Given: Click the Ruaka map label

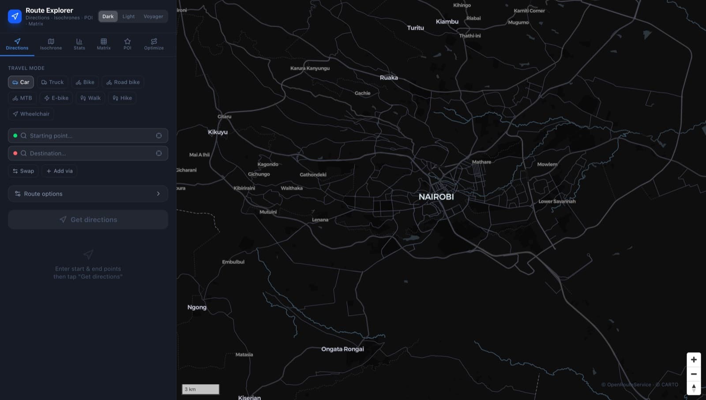Looking at the screenshot, I should (389, 78).
